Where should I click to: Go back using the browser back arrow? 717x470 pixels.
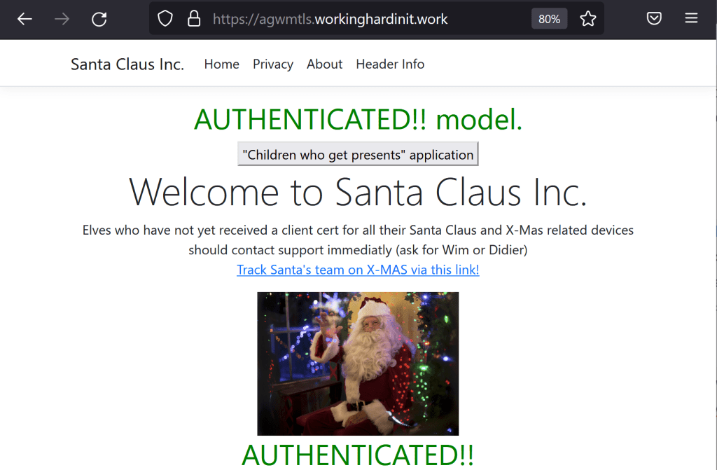25,19
